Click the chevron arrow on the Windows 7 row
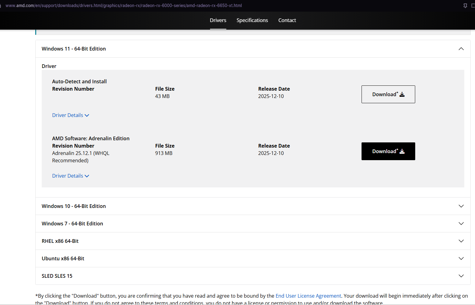475x305 pixels. [461, 224]
